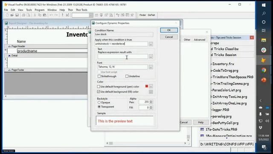Open the File menu
Screen dimensions: 273x154
point(6,10)
